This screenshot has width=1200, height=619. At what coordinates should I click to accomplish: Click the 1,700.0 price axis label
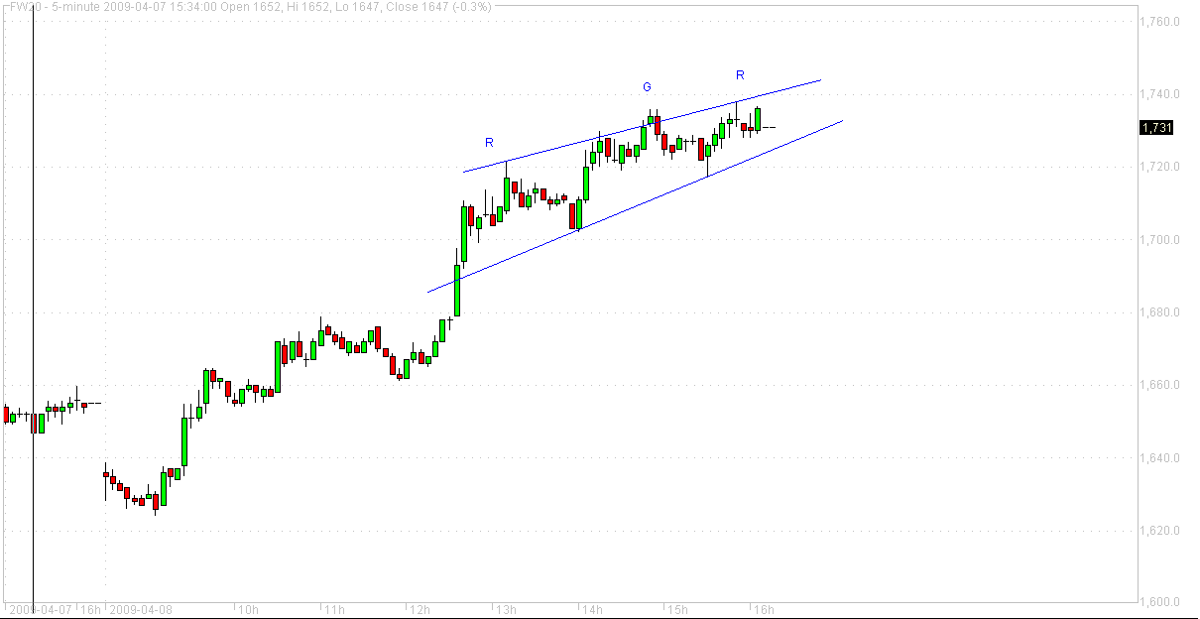(1161, 240)
